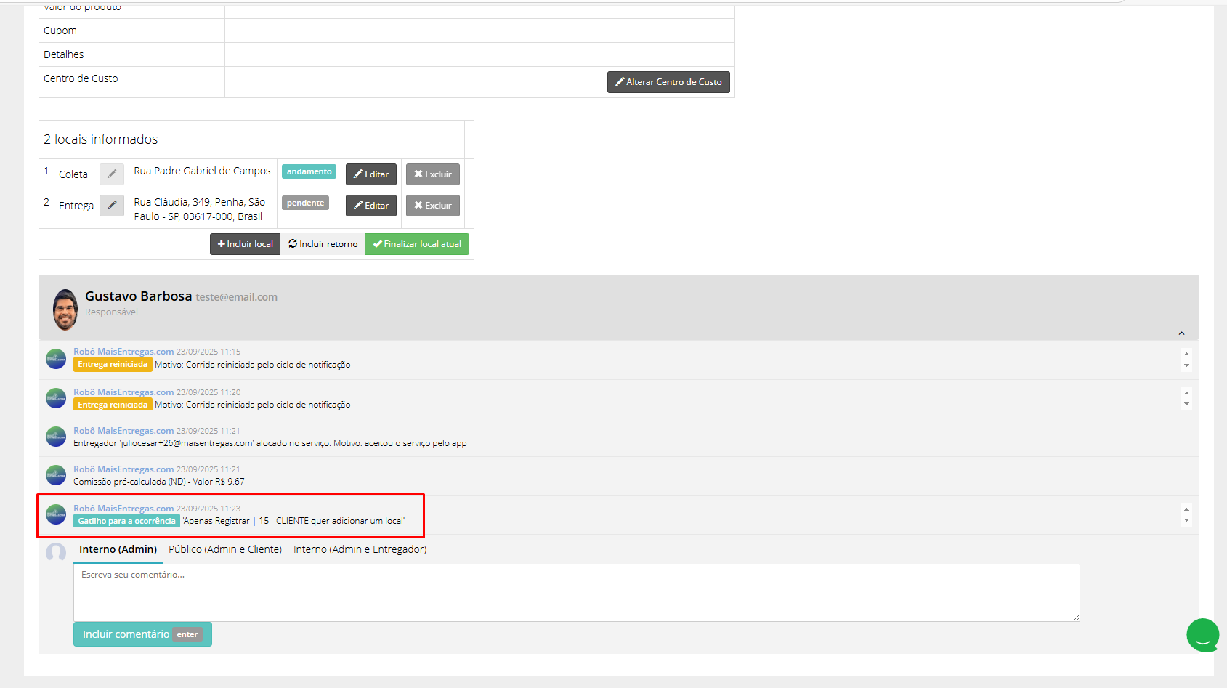The width and height of the screenshot is (1227, 688).
Task: Focus the Escreva seu comentário text area
Action: tap(577, 593)
